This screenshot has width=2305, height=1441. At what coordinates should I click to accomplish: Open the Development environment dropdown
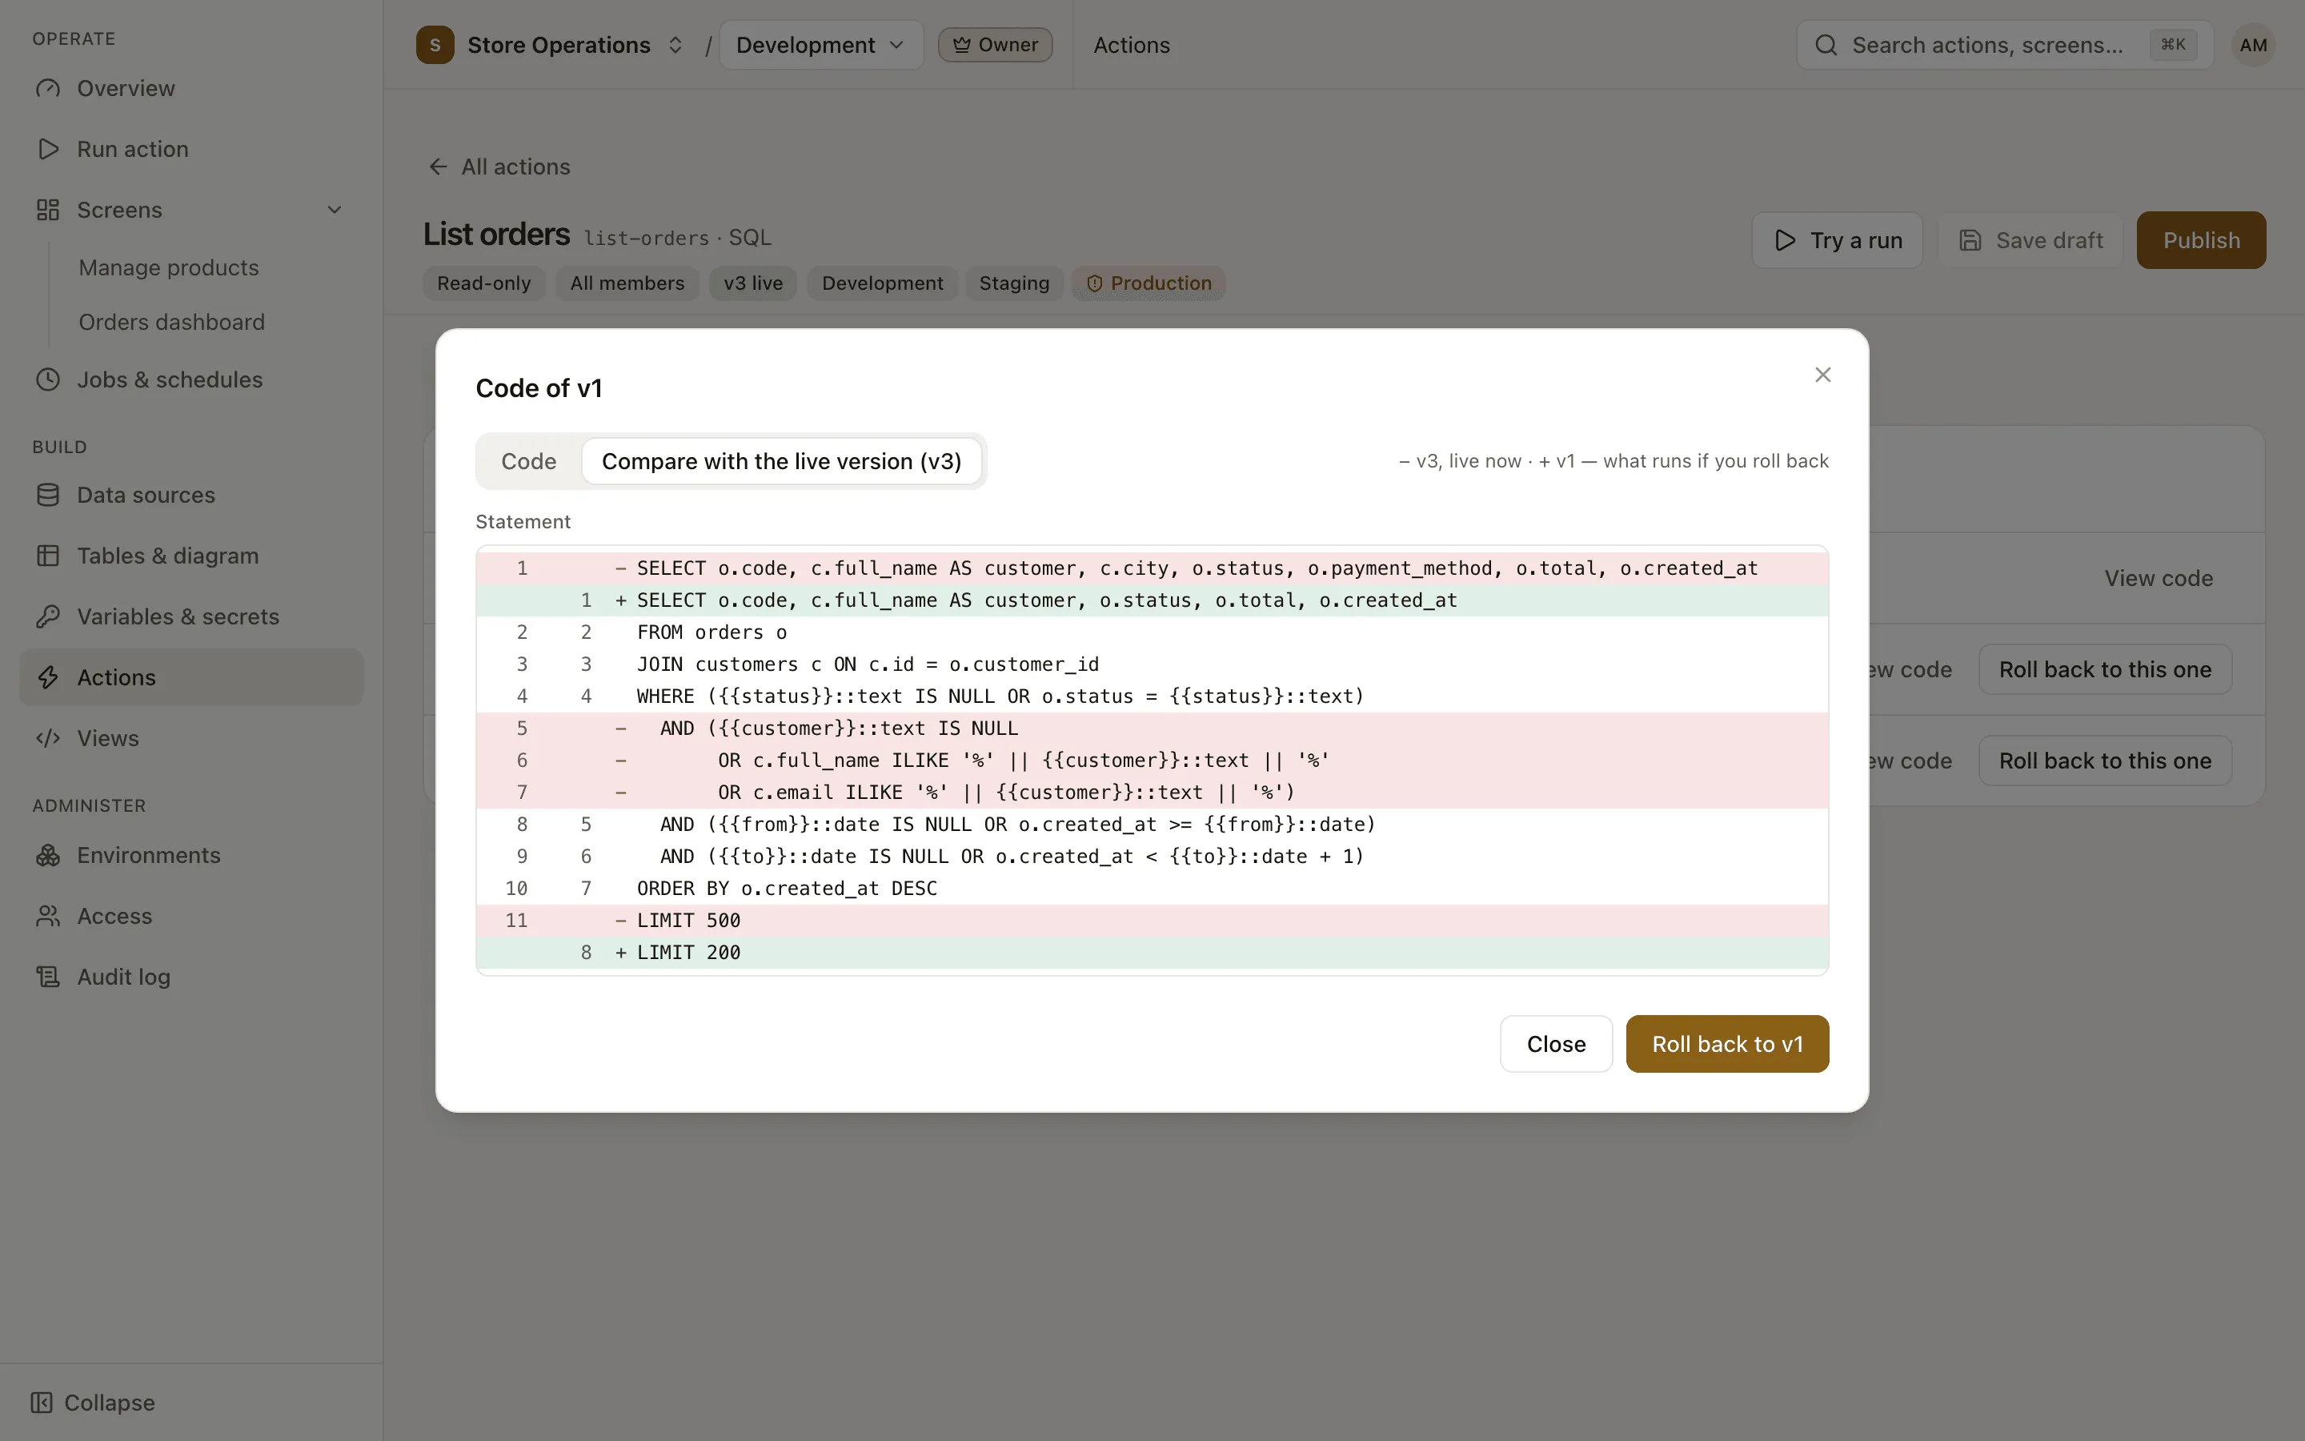click(x=821, y=45)
